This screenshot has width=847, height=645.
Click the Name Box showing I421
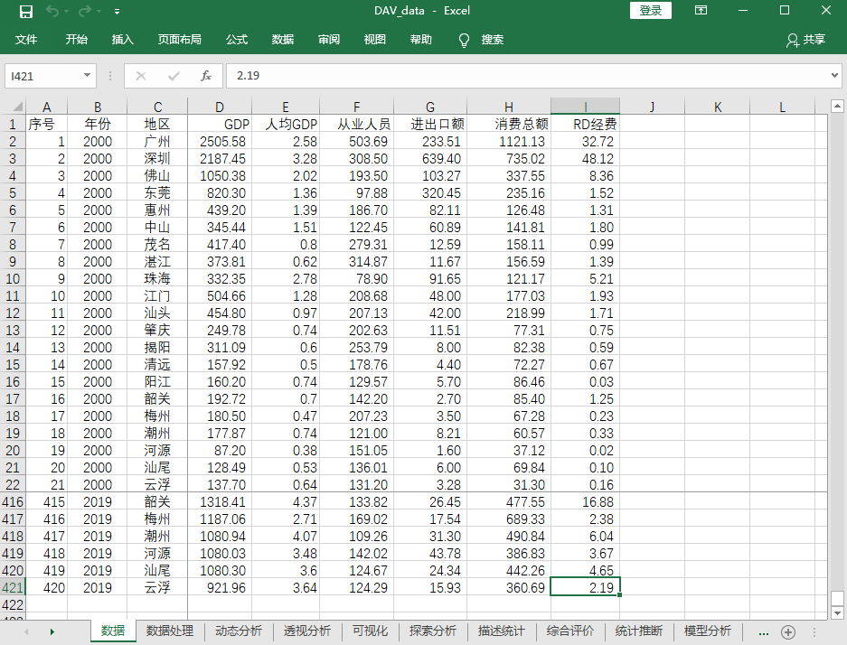pos(43,76)
